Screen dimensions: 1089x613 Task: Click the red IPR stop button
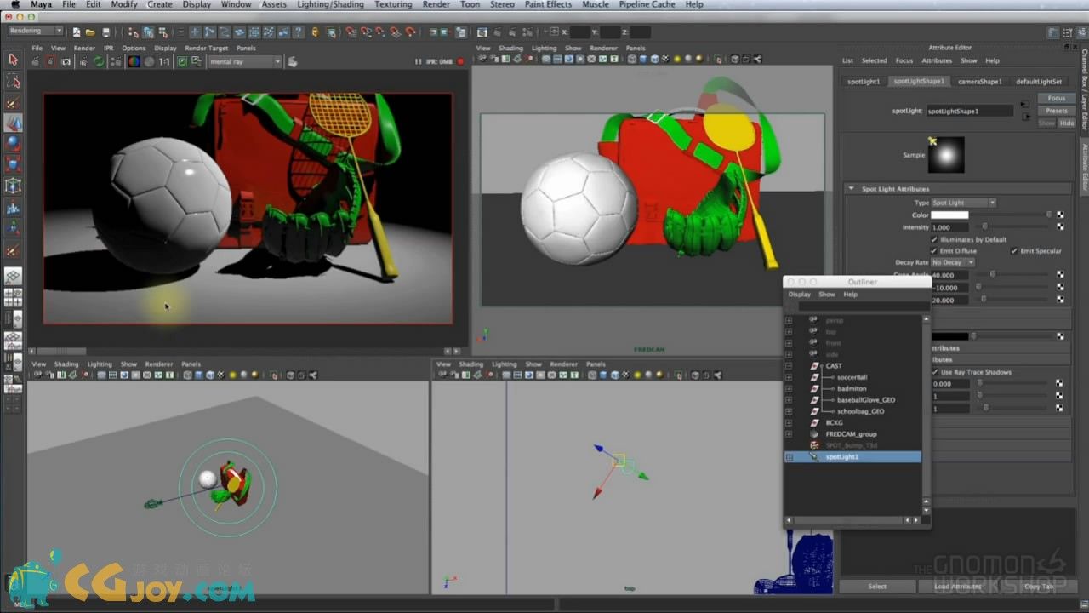pyautogui.click(x=461, y=62)
